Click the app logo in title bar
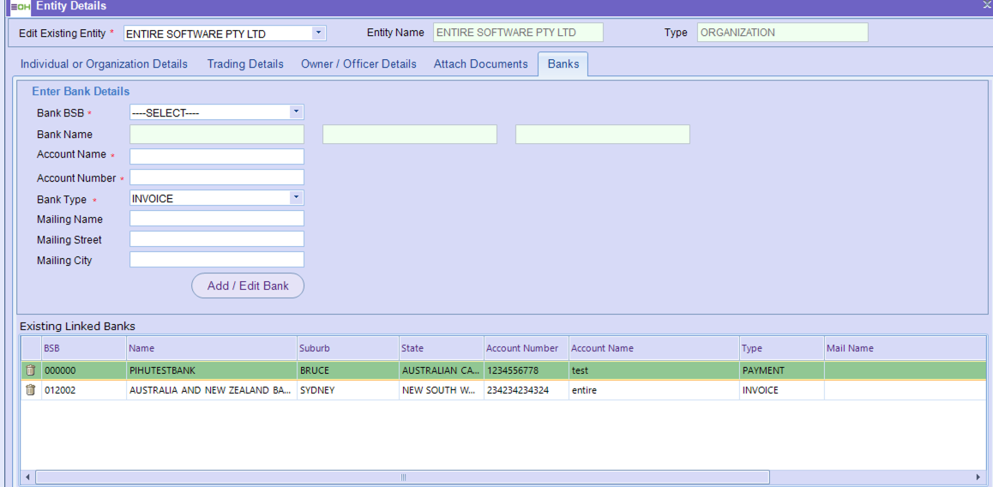 (x=19, y=7)
